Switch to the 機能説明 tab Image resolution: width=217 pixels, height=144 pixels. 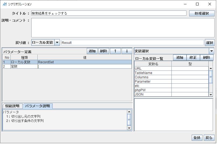click(x=12, y=106)
